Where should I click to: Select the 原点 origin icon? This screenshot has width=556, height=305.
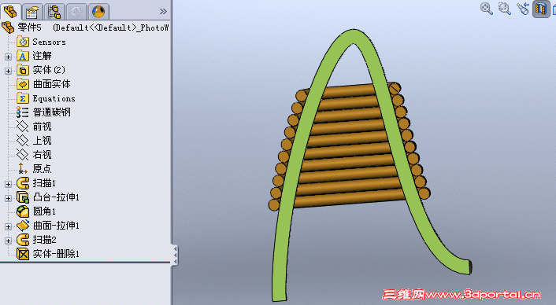tap(23, 169)
